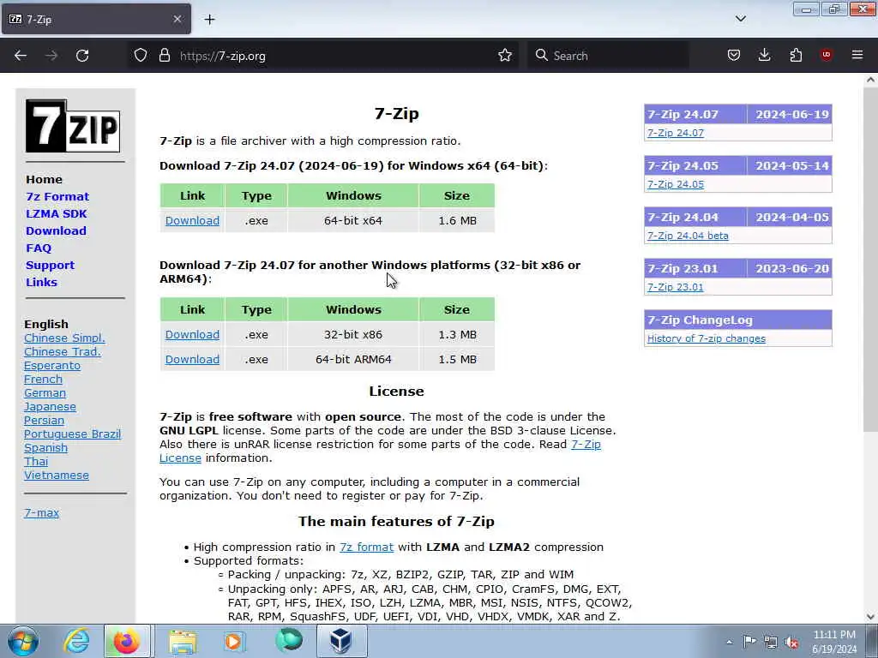Launch Windows Media Player from taskbar
Image resolution: width=878 pixels, height=658 pixels.
(x=234, y=641)
